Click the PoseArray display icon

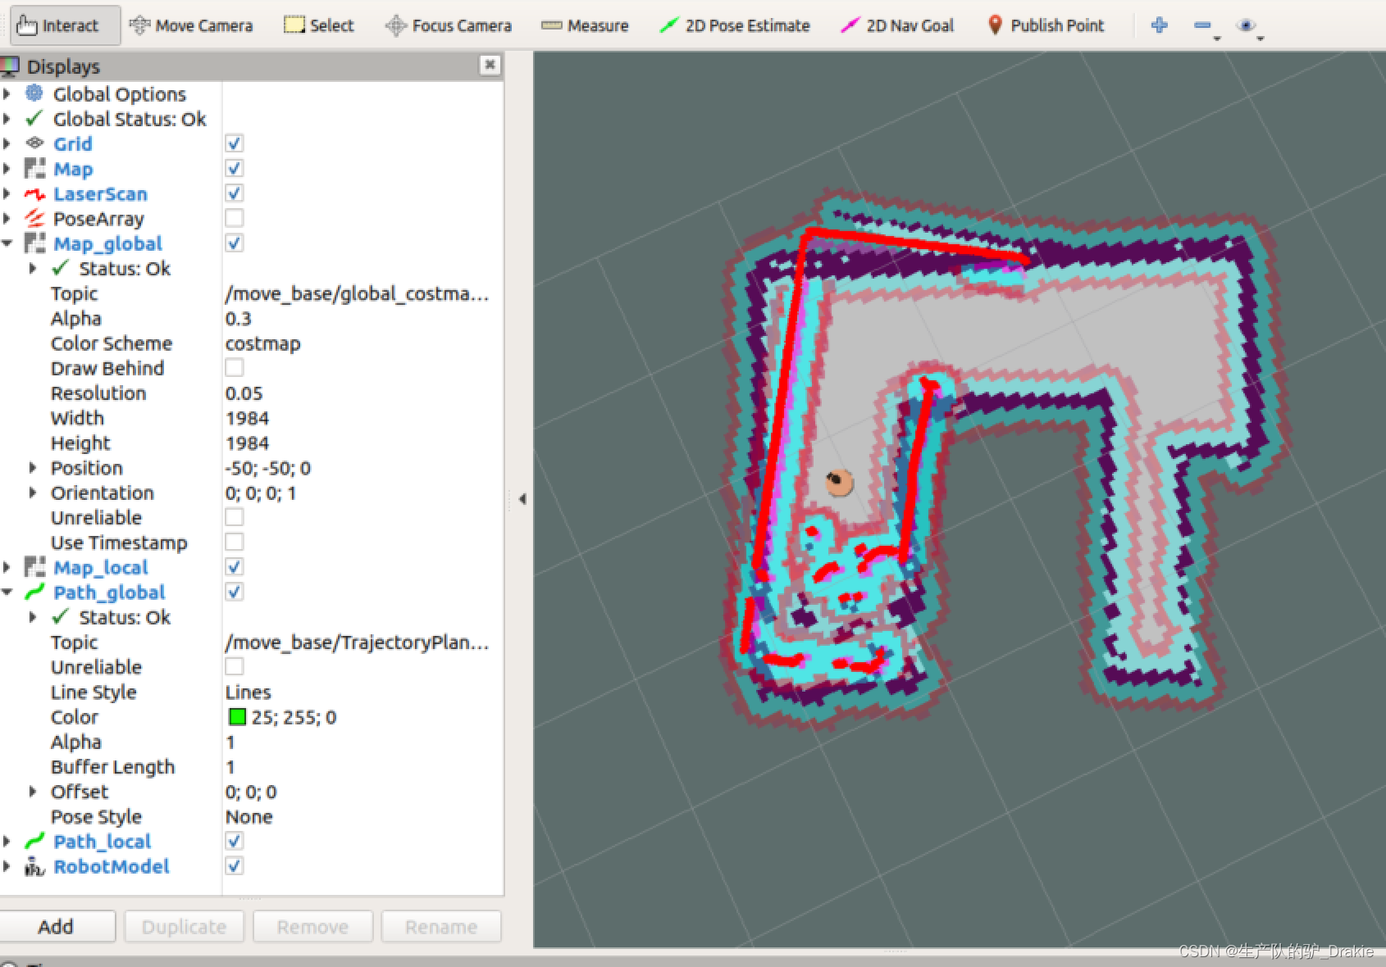(x=34, y=219)
